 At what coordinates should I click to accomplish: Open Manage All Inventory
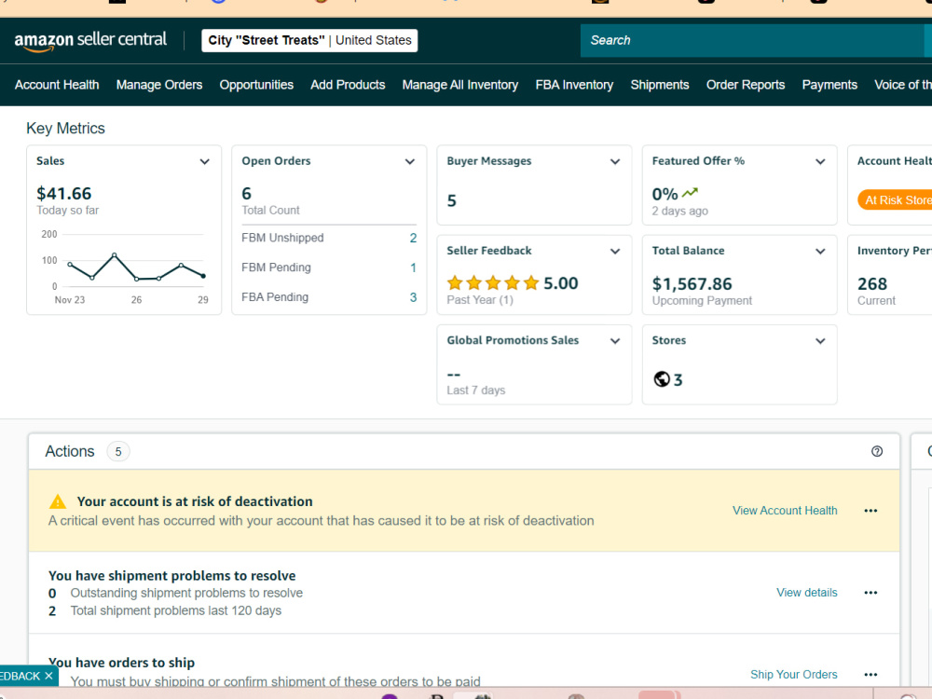[460, 85]
